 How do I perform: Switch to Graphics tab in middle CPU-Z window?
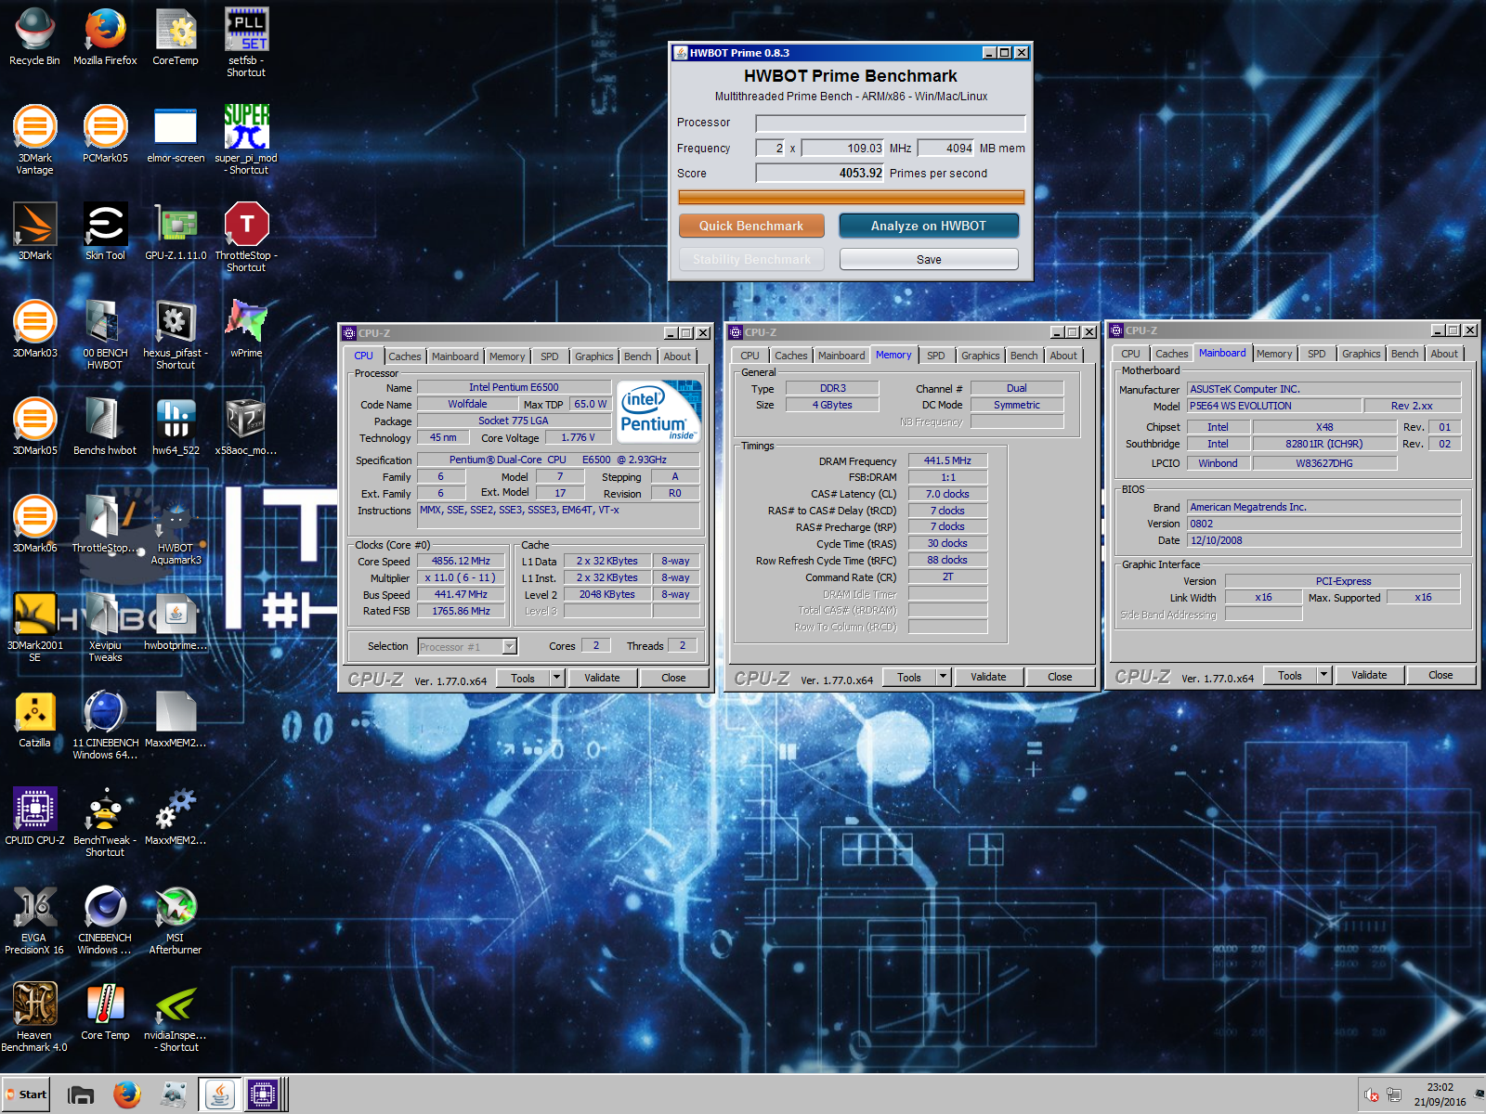point(981,356)
